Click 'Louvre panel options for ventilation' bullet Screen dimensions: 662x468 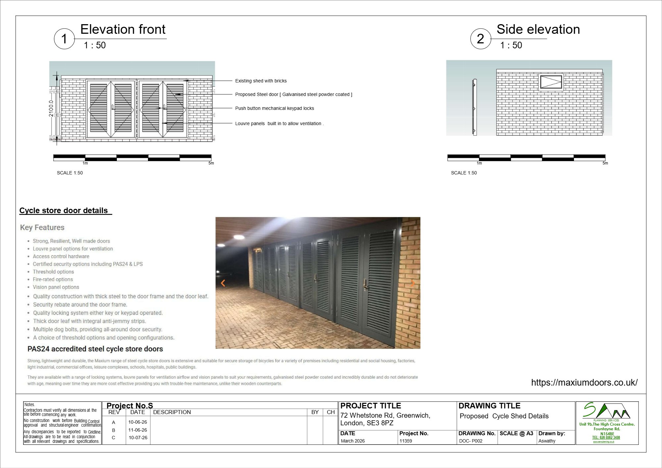click(73, 249)
